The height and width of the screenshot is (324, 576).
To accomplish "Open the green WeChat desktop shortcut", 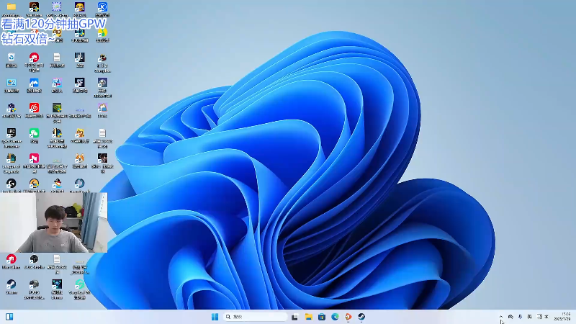I will click(x=34, y=133).
